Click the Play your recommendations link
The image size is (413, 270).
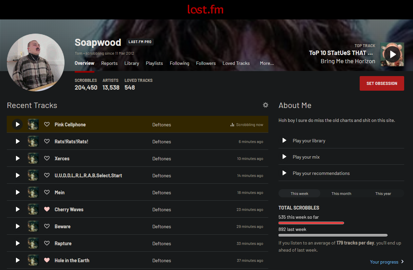tap(321, 173)
